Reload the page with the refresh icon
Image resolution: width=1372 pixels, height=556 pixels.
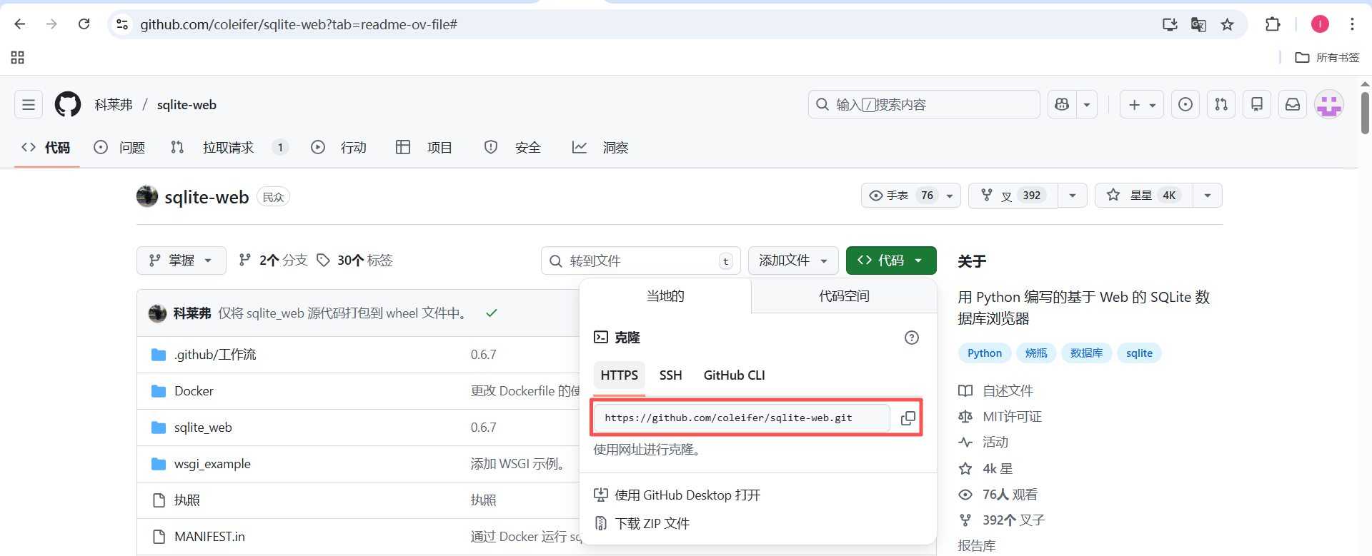(84, 24)
